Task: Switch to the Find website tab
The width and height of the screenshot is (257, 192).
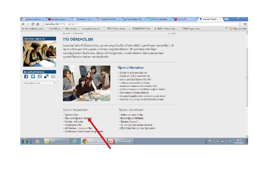Action: click(160, 19)
